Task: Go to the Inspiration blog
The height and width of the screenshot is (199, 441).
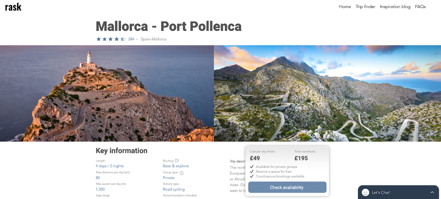Action: point(395,7)
